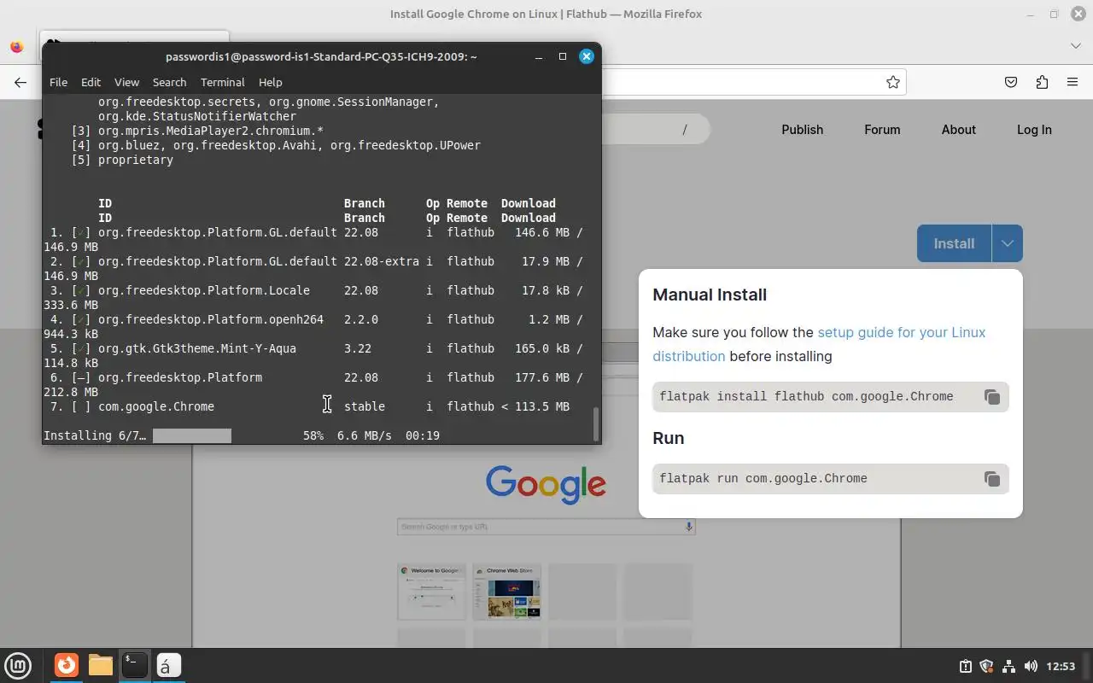Open the Terminal menu in menubar
Image resolution: width=1093 pixels, height=683 pixels.
pyautogui.click(x=222, y=82)
